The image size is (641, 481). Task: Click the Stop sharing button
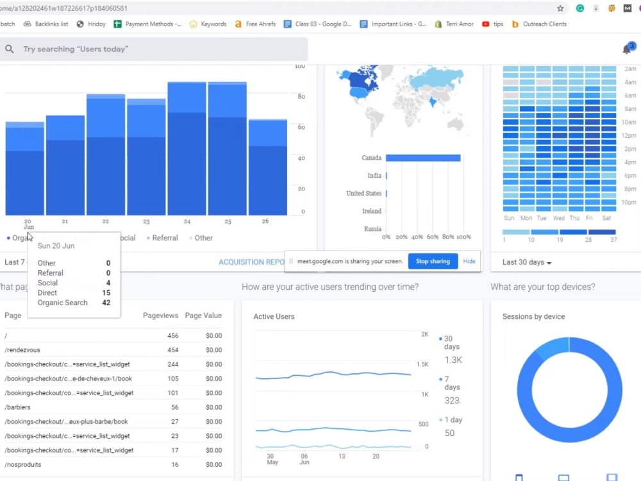coord(433,261)
